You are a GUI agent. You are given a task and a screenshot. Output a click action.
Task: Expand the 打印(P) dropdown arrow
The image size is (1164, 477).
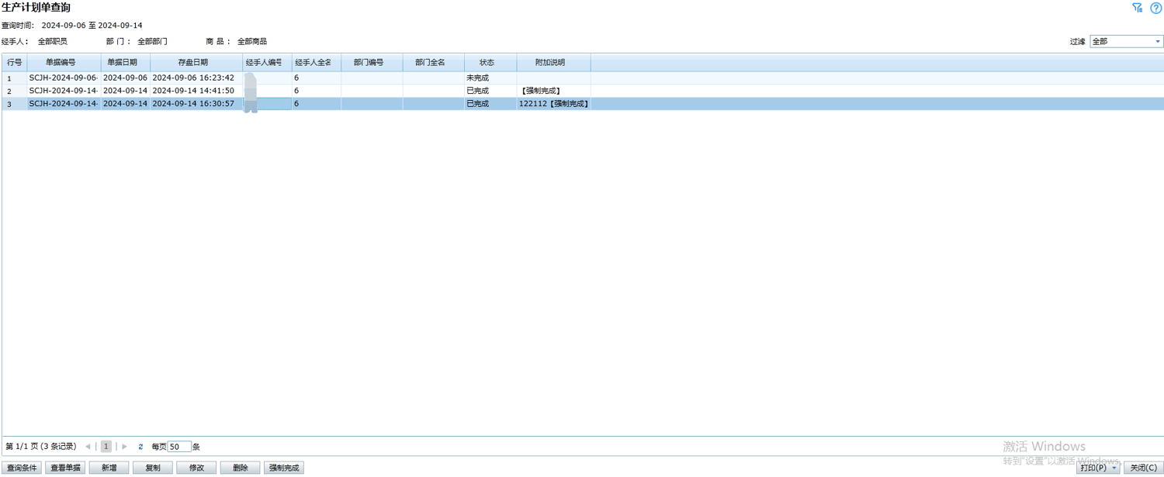point(1114,468)
